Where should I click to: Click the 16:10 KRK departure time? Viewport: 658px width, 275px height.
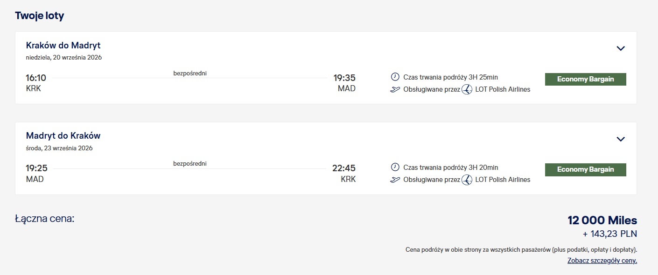[36, 78]
